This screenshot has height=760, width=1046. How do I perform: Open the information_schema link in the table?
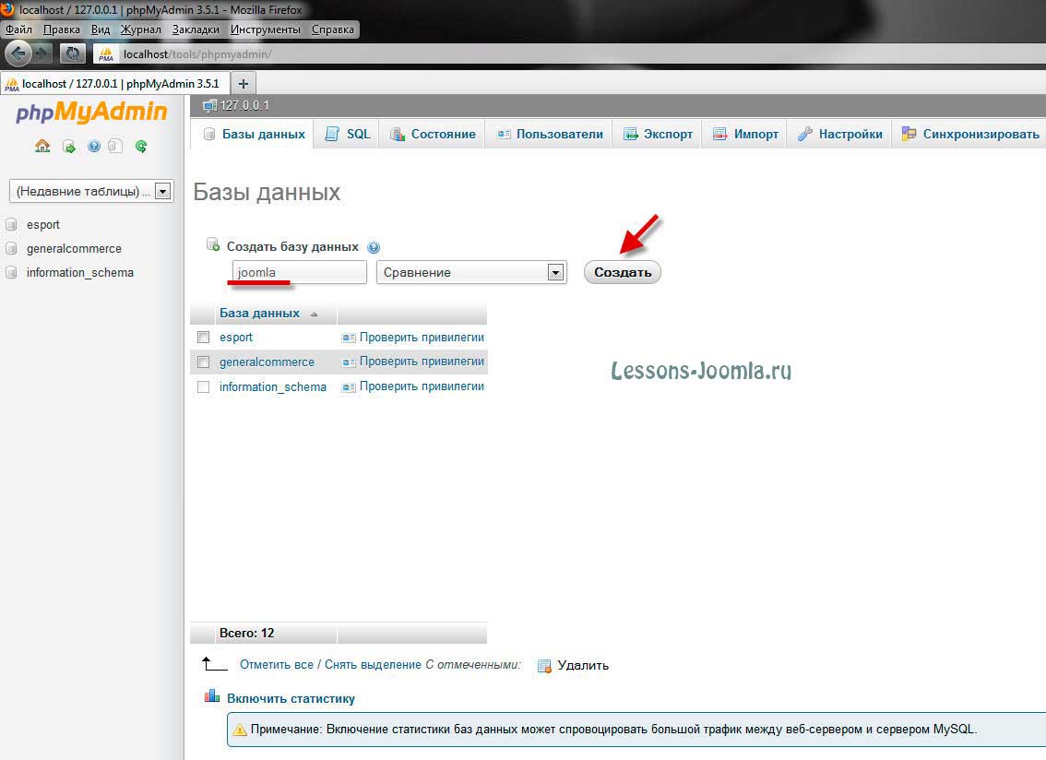click(273, 386)
